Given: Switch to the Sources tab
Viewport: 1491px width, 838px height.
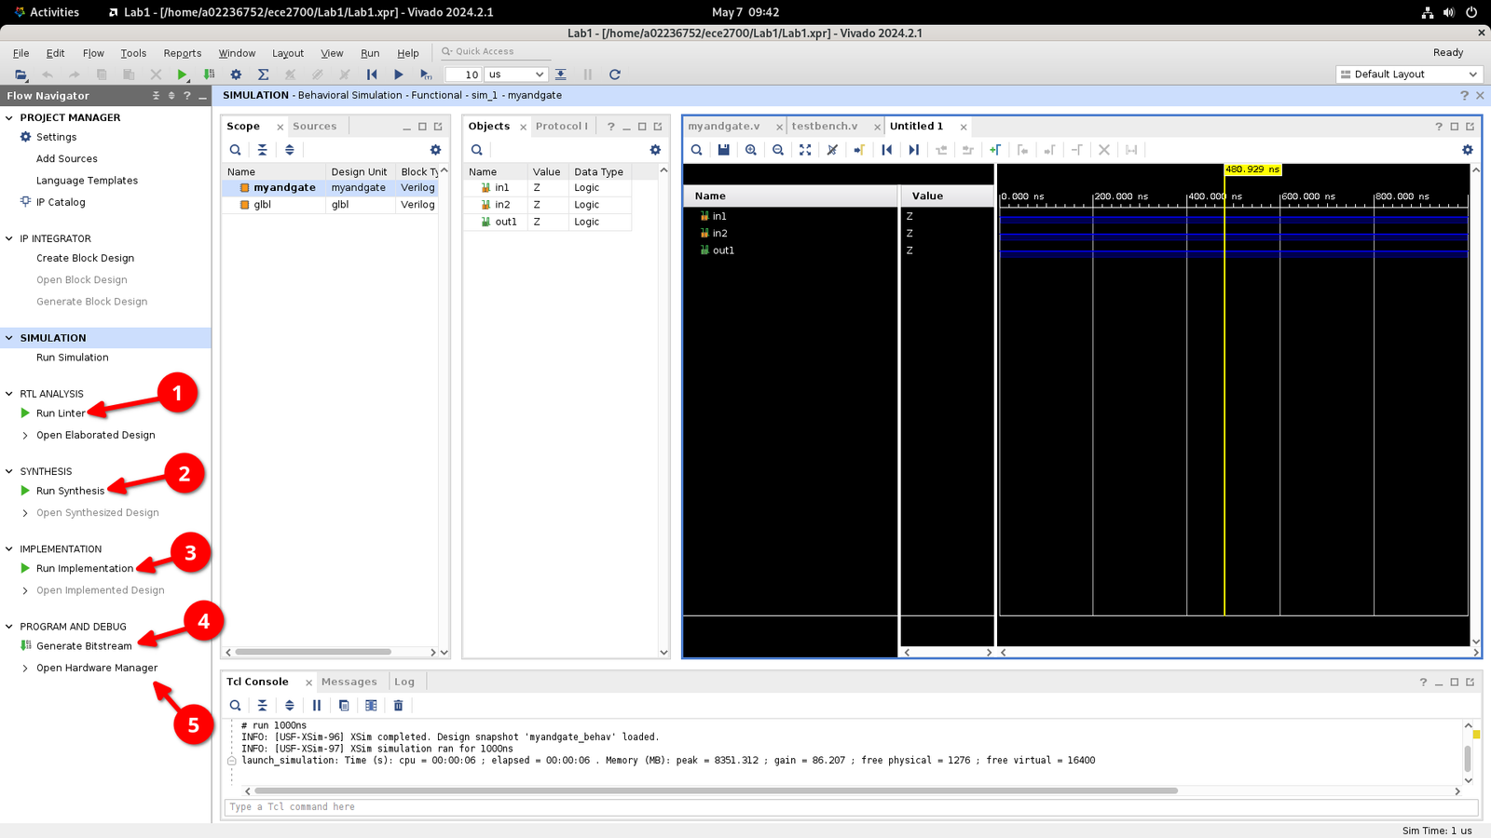Looking at the screenshot, I should pos(314,126).
